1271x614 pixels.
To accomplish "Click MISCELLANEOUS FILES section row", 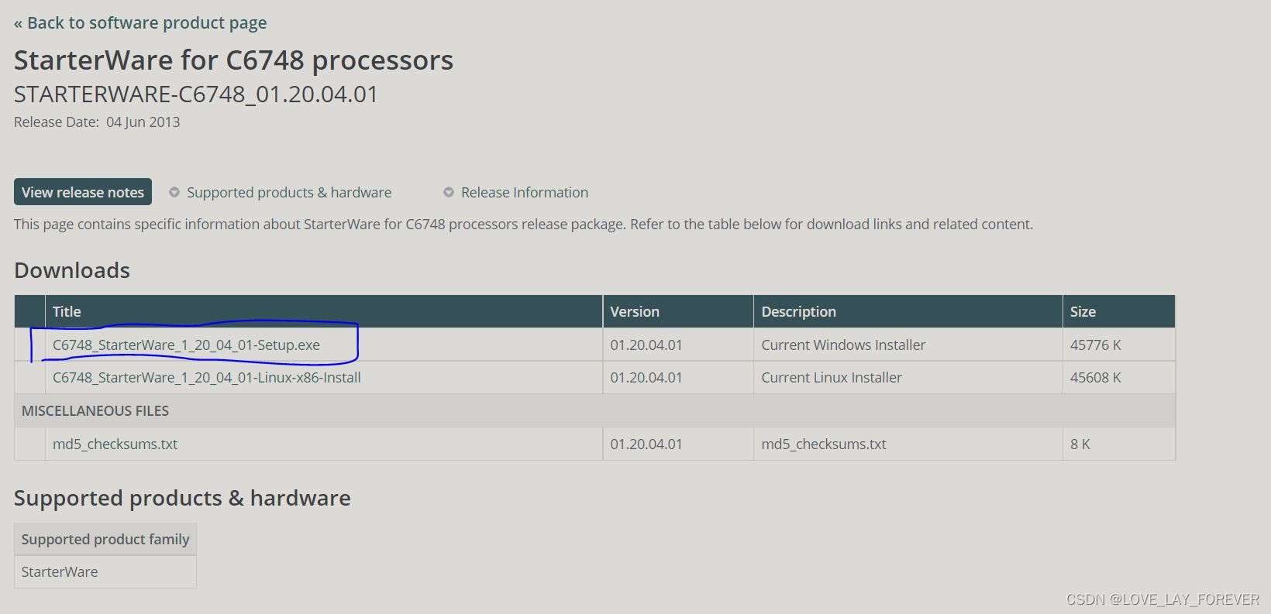I will pyautogui.click(x=594, y=410).
